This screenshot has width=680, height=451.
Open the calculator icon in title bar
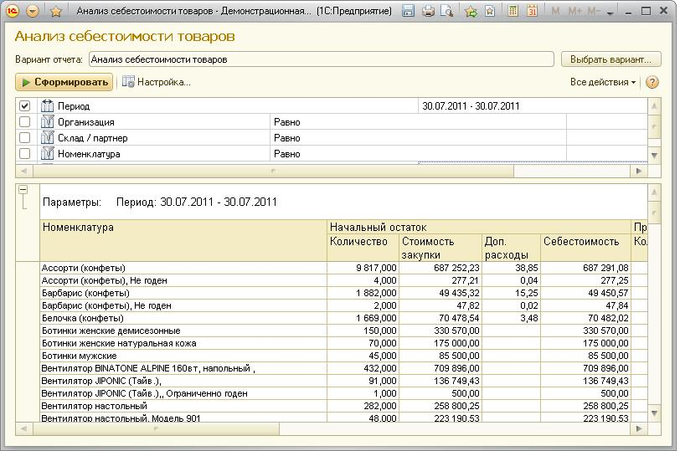pyautogui.click(x=511, y=11)
